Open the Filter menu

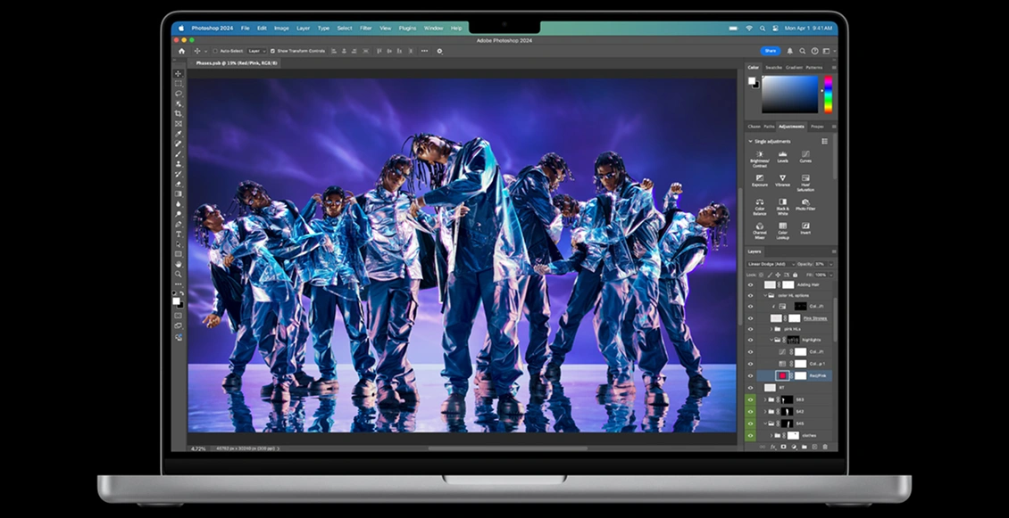pyautogui.click(x=365, y=29)
